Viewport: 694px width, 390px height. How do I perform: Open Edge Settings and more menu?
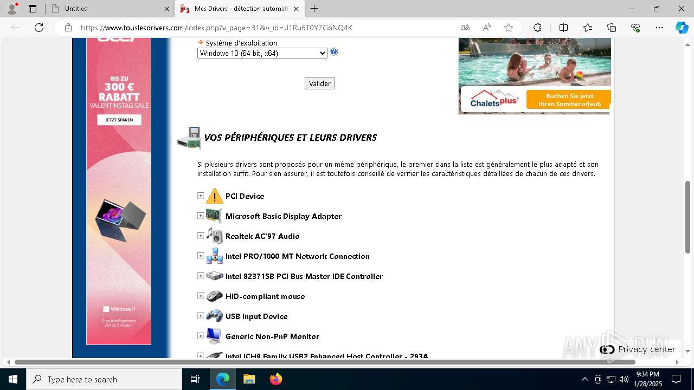click(659, 28)
